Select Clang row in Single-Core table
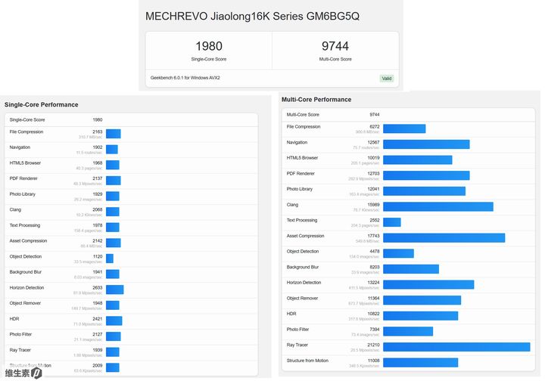Viewport: 545px width, 381px height. pos(132,212)
